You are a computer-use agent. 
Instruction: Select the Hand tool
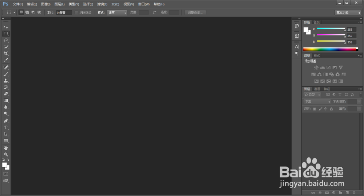(6, 148)
